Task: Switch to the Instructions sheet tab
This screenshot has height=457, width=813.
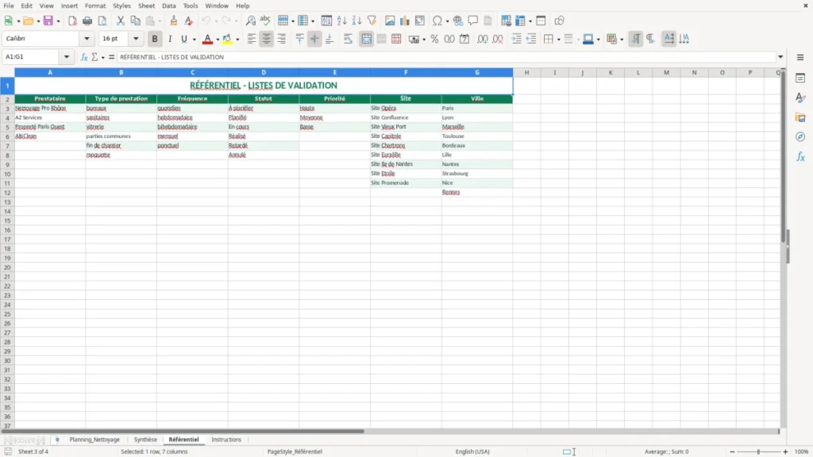Action: coord(226,440)
